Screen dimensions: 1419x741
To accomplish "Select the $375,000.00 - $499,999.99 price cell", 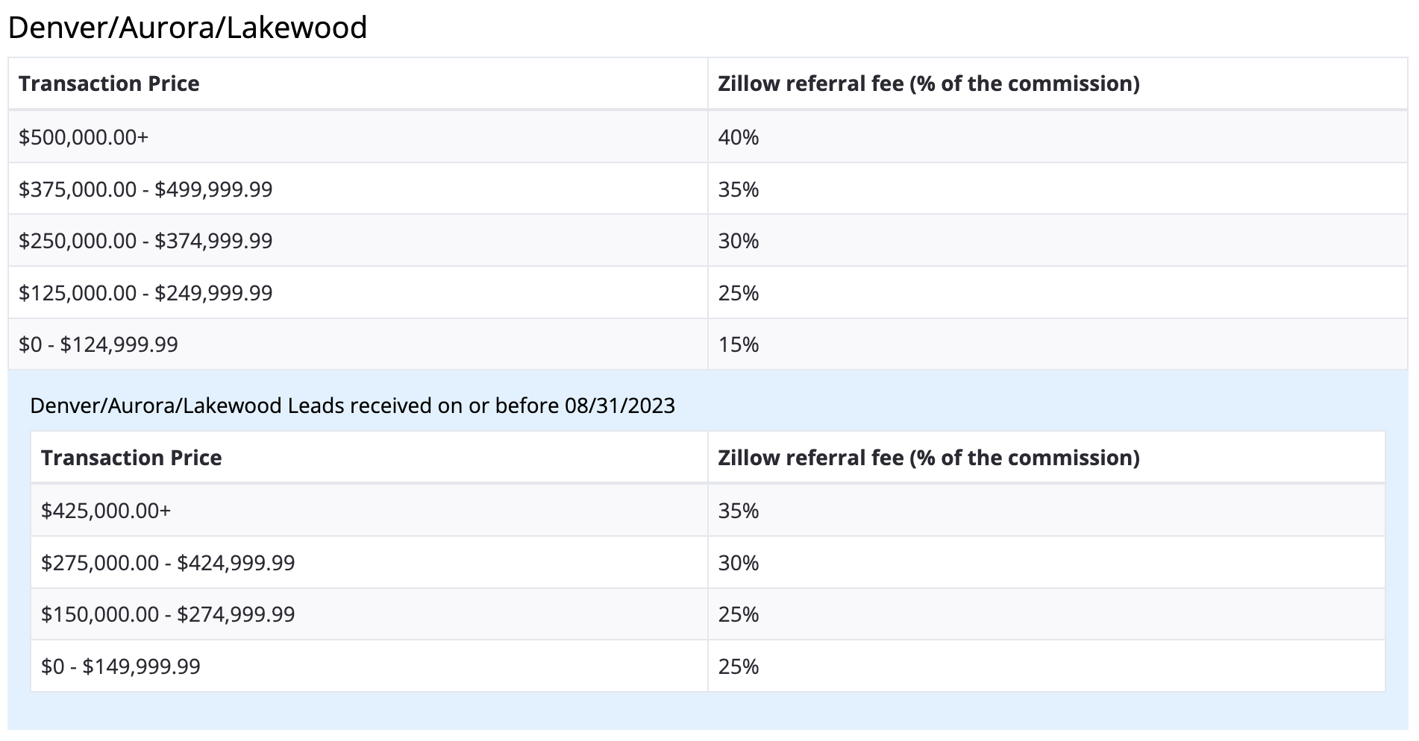I will [145, 189].
